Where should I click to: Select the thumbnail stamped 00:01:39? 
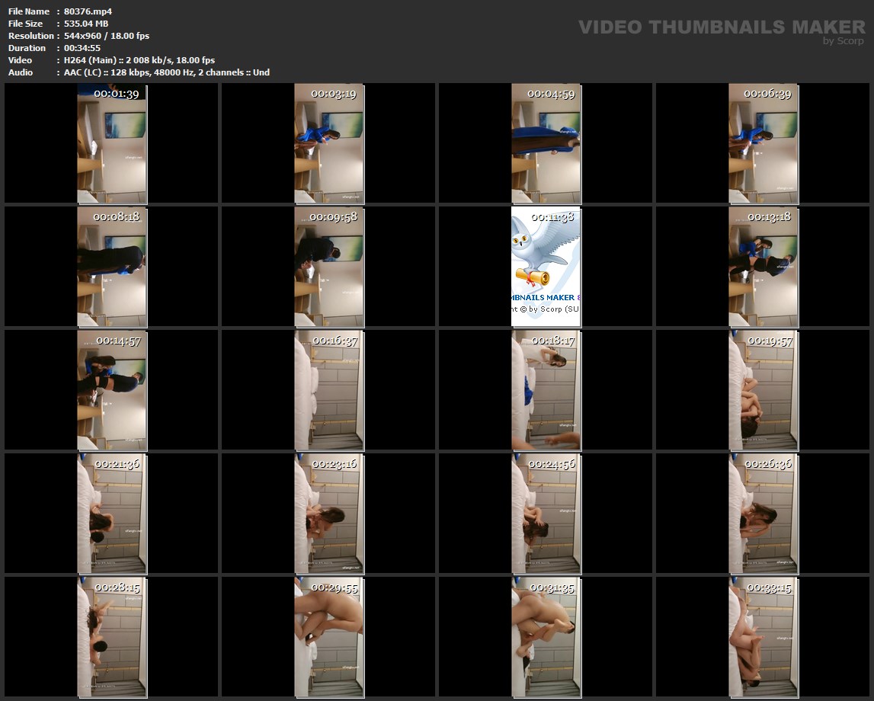point(111,143)
